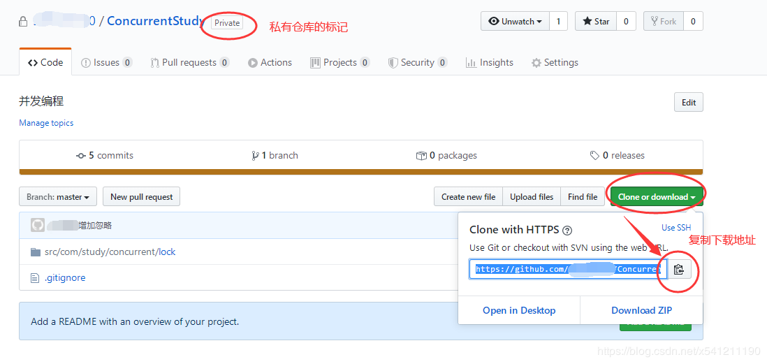The width and height of the screenshot is (767, 364).
Task: Go to the Actions tab
Action: (270, 63)
